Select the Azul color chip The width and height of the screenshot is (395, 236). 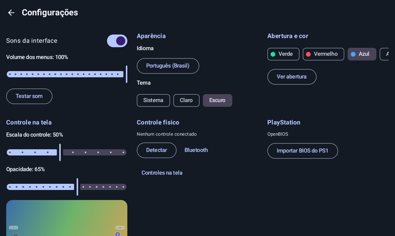pos(362,54)
